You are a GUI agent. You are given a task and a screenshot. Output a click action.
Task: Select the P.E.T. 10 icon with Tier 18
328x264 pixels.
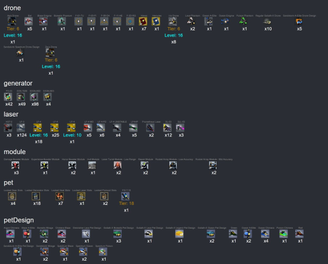click(126, 196)
